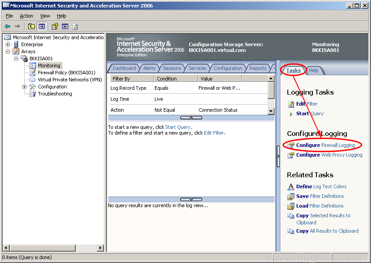Click the Configure Firewall Logging icon

pos(291,145)
